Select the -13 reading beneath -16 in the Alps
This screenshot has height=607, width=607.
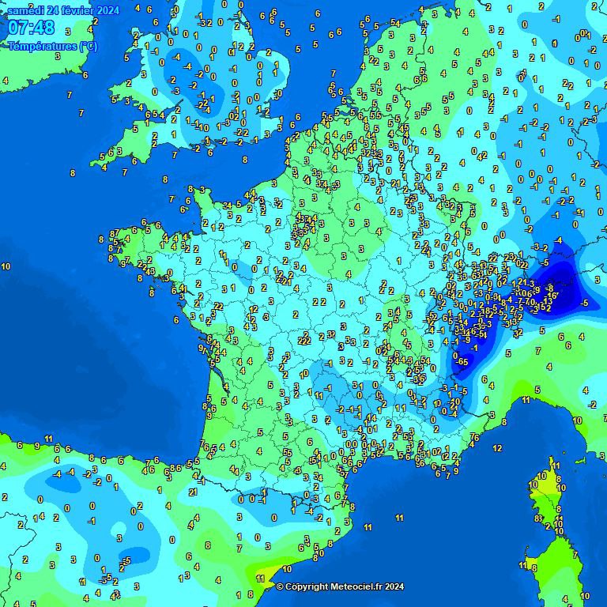click(549, 301)
